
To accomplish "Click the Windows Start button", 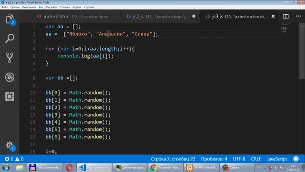I will pos(6,168).
